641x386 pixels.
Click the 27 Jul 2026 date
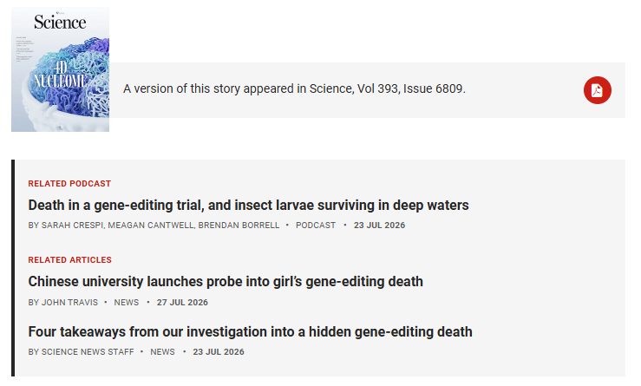(x=182, y=302)
